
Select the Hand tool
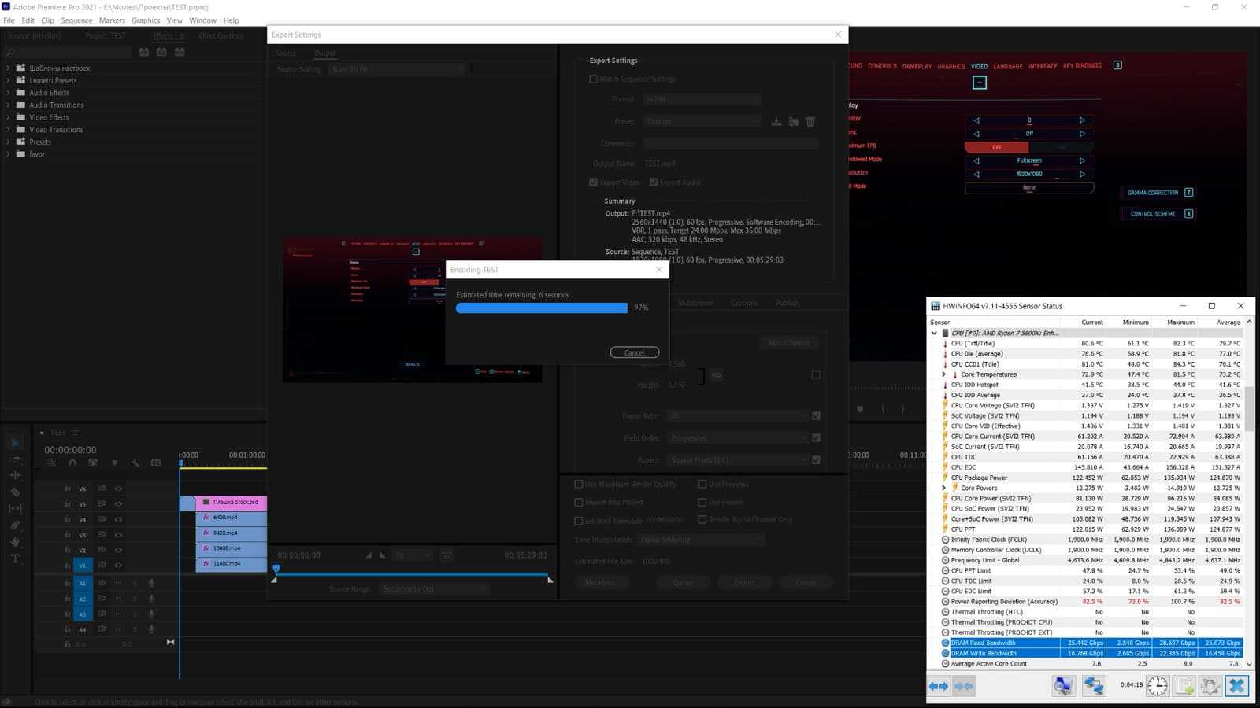(15, 542)
